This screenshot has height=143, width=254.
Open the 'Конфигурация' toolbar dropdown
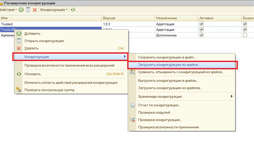point(54,10)
